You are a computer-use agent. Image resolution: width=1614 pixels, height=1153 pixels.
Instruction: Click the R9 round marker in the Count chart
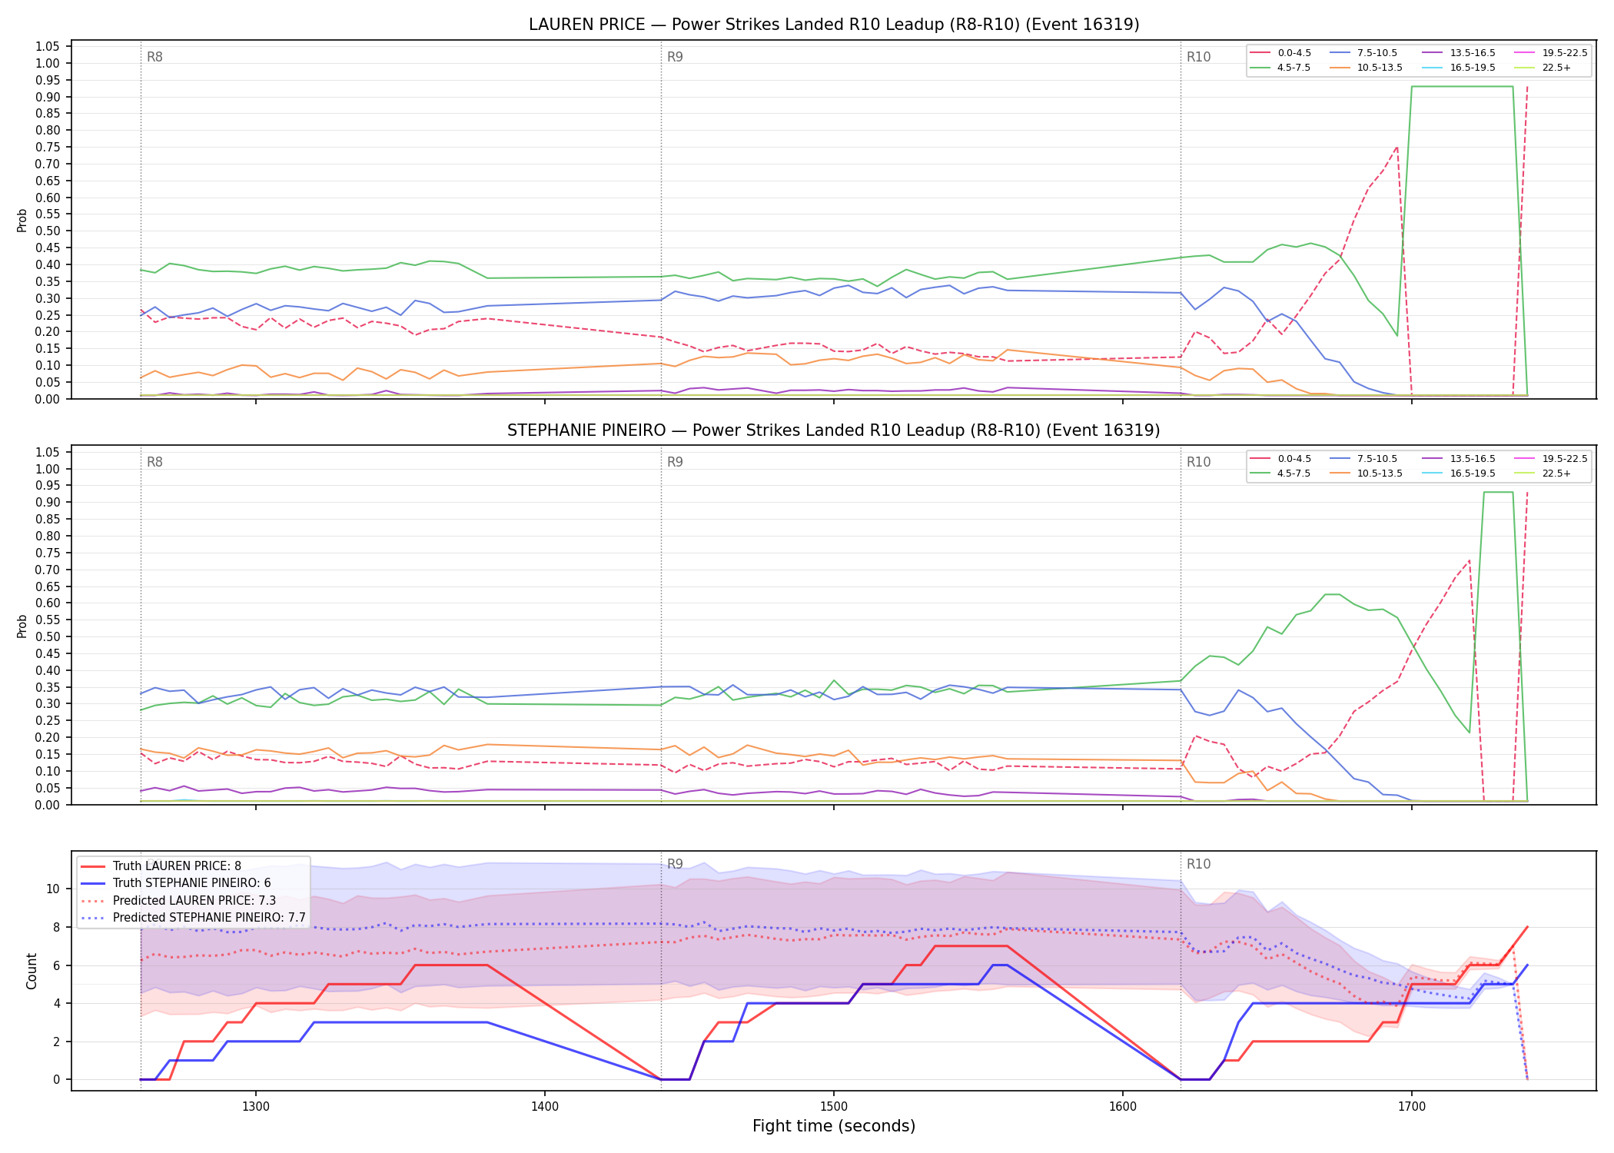pos(675,864)
